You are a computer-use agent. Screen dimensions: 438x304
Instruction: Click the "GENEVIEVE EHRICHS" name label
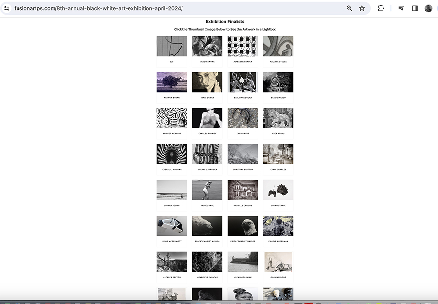(x=207, y=277)
